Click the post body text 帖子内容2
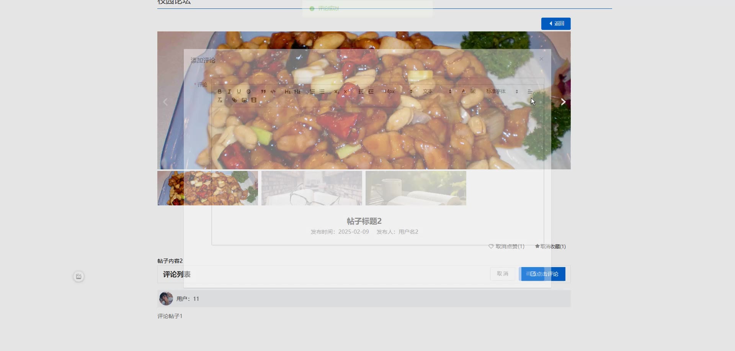The width and height of the screenshot is (735, 351). click(x=170, y=261)
